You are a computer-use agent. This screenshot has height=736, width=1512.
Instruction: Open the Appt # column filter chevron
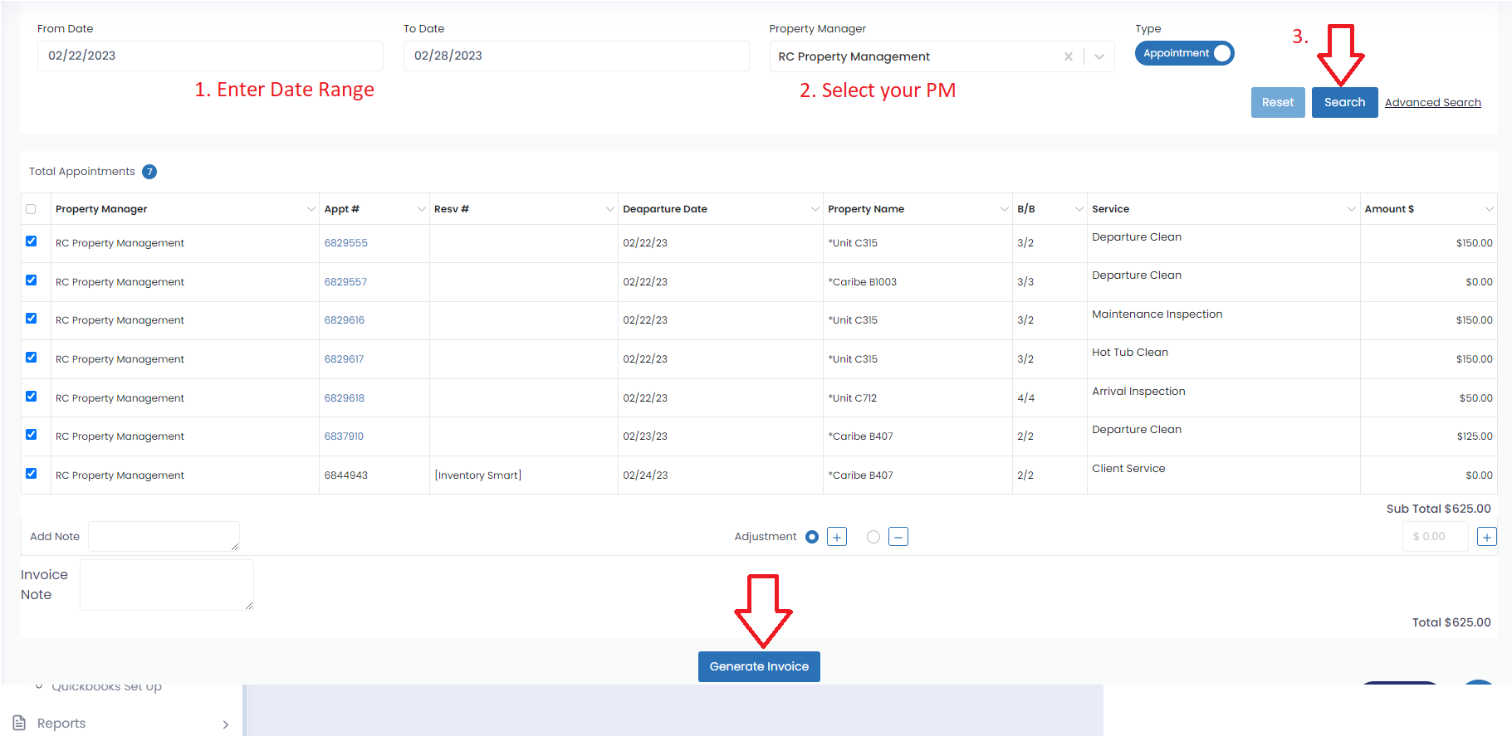point(421,209)
